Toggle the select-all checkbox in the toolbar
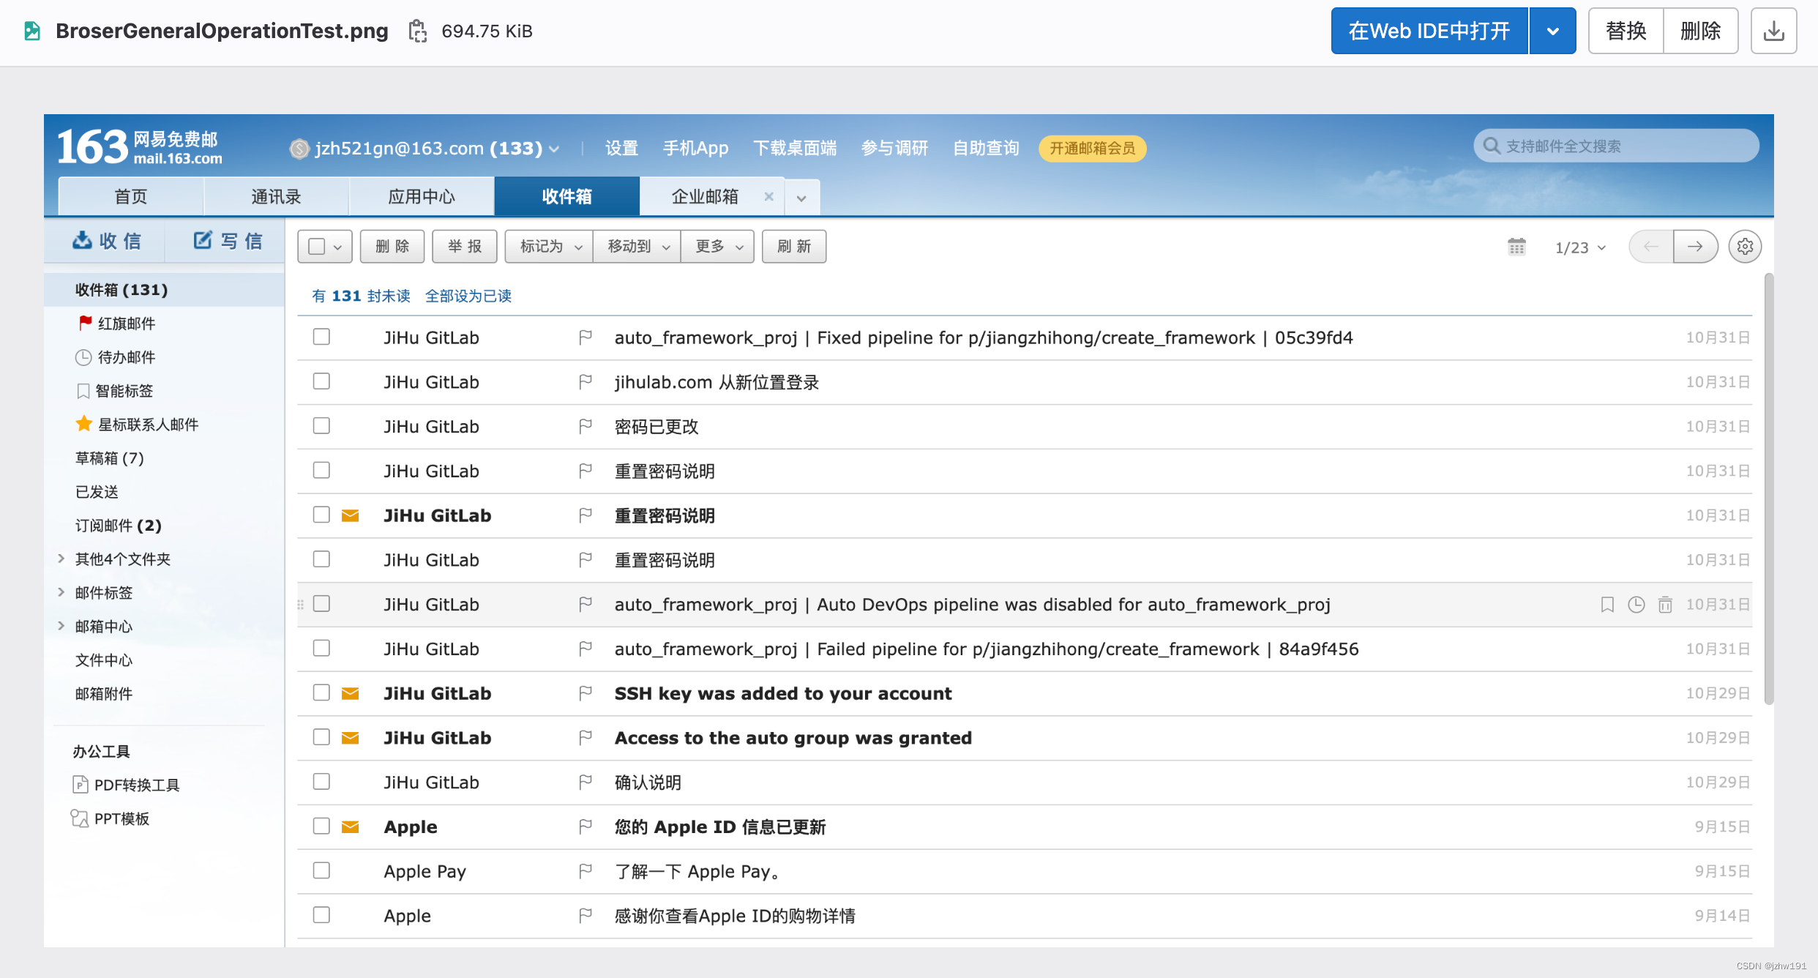 [318, 246]
